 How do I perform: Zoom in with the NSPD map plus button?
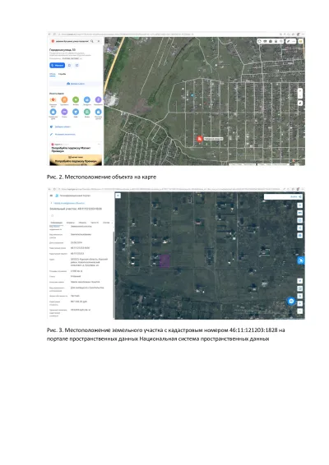click(x=300, y=304)
